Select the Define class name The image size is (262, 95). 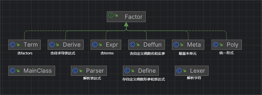click(x=147, y=71)
